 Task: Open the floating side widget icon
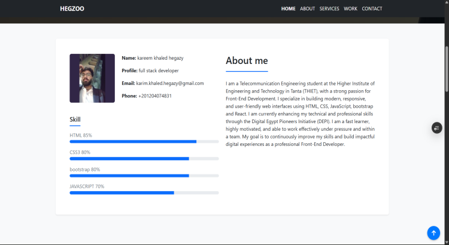coord(436,128)
